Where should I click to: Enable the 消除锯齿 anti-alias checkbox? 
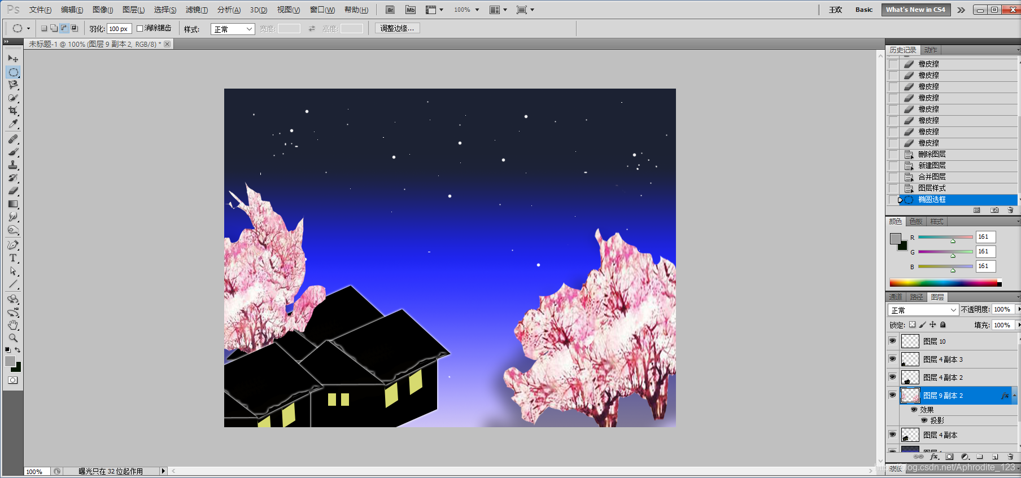click(x=139, y=28)
